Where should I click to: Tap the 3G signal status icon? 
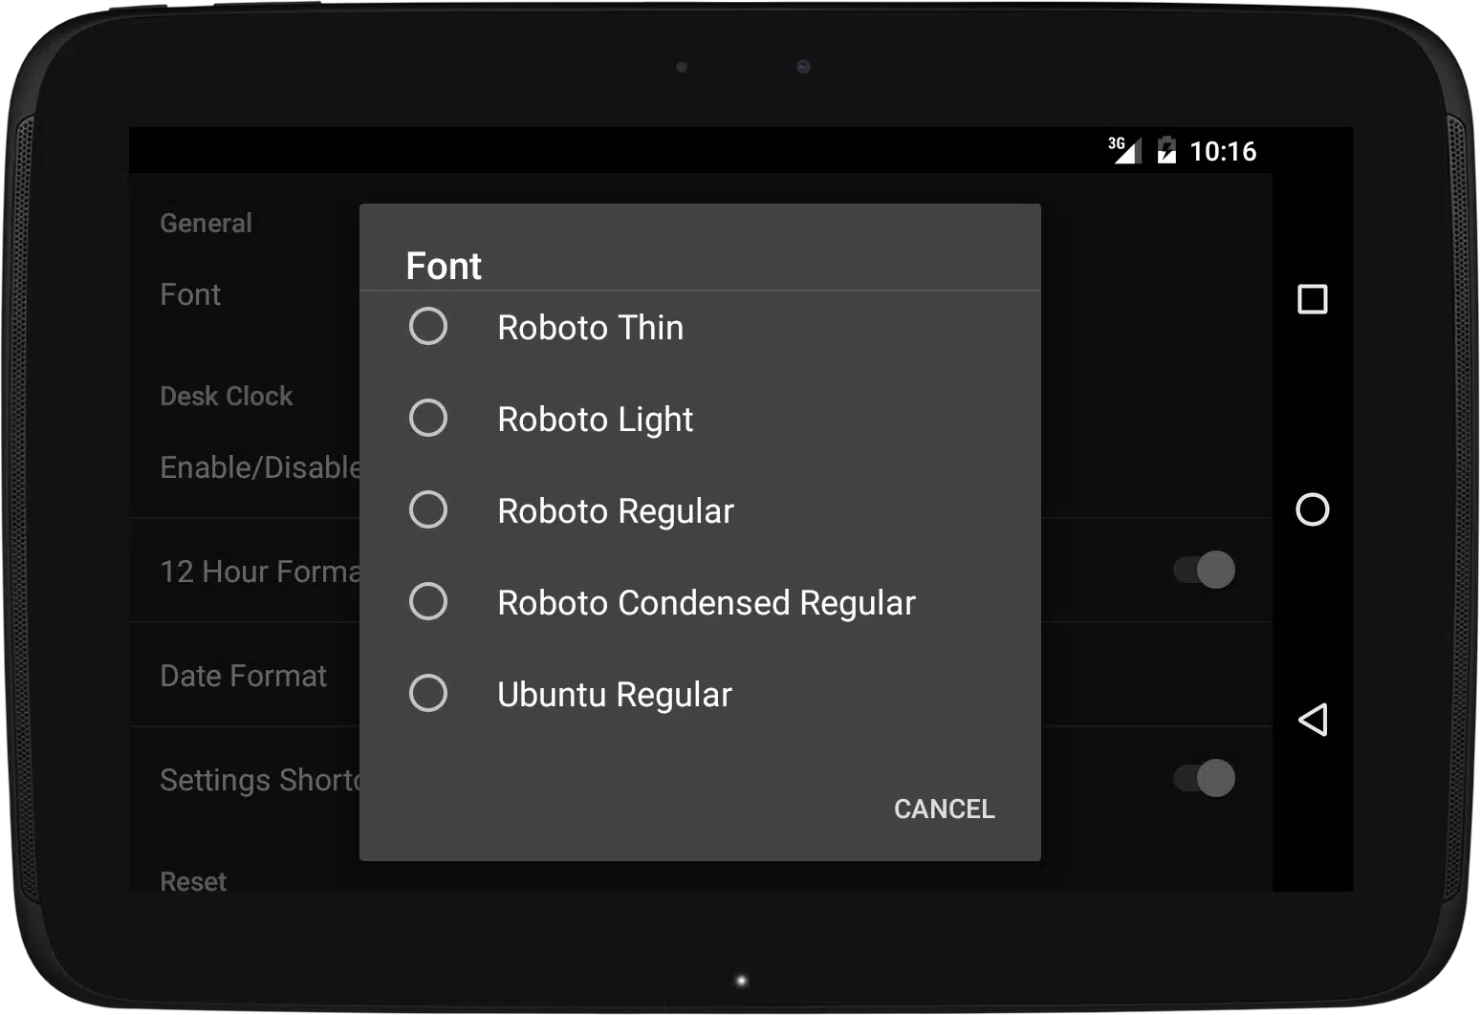[1124, 150]
